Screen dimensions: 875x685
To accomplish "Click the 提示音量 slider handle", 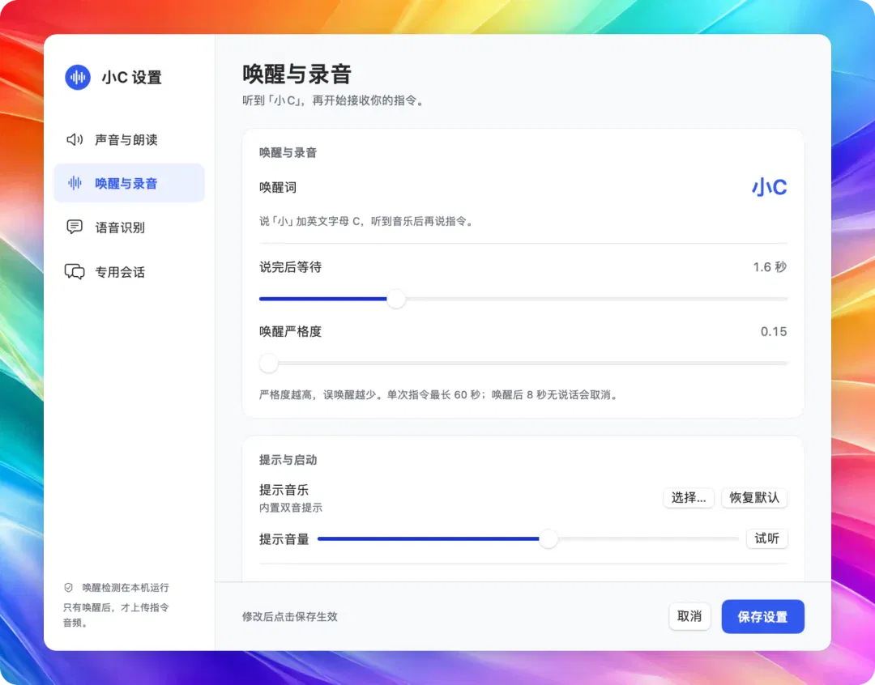I will 548,538.
